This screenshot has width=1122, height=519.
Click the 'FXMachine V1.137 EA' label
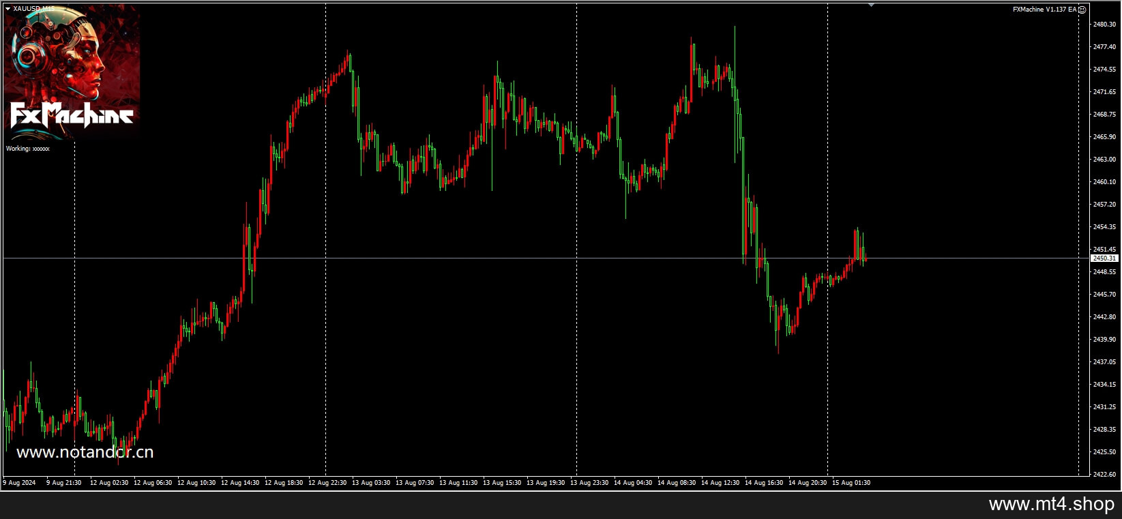[x=1044, y=10]
